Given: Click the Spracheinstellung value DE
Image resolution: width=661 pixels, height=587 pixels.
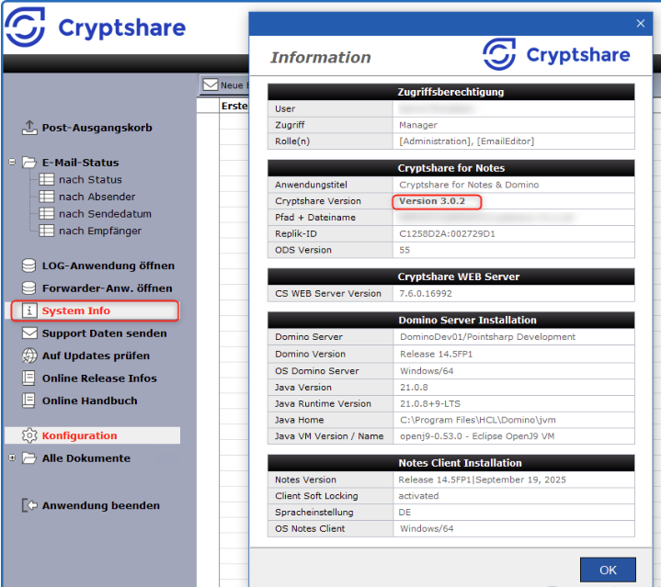Looking at the screenshot, I should click(x=405, y=513).
